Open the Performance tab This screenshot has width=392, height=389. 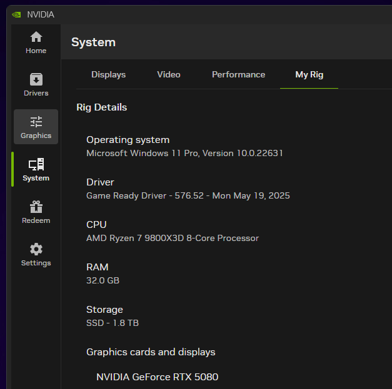point(238,75)
